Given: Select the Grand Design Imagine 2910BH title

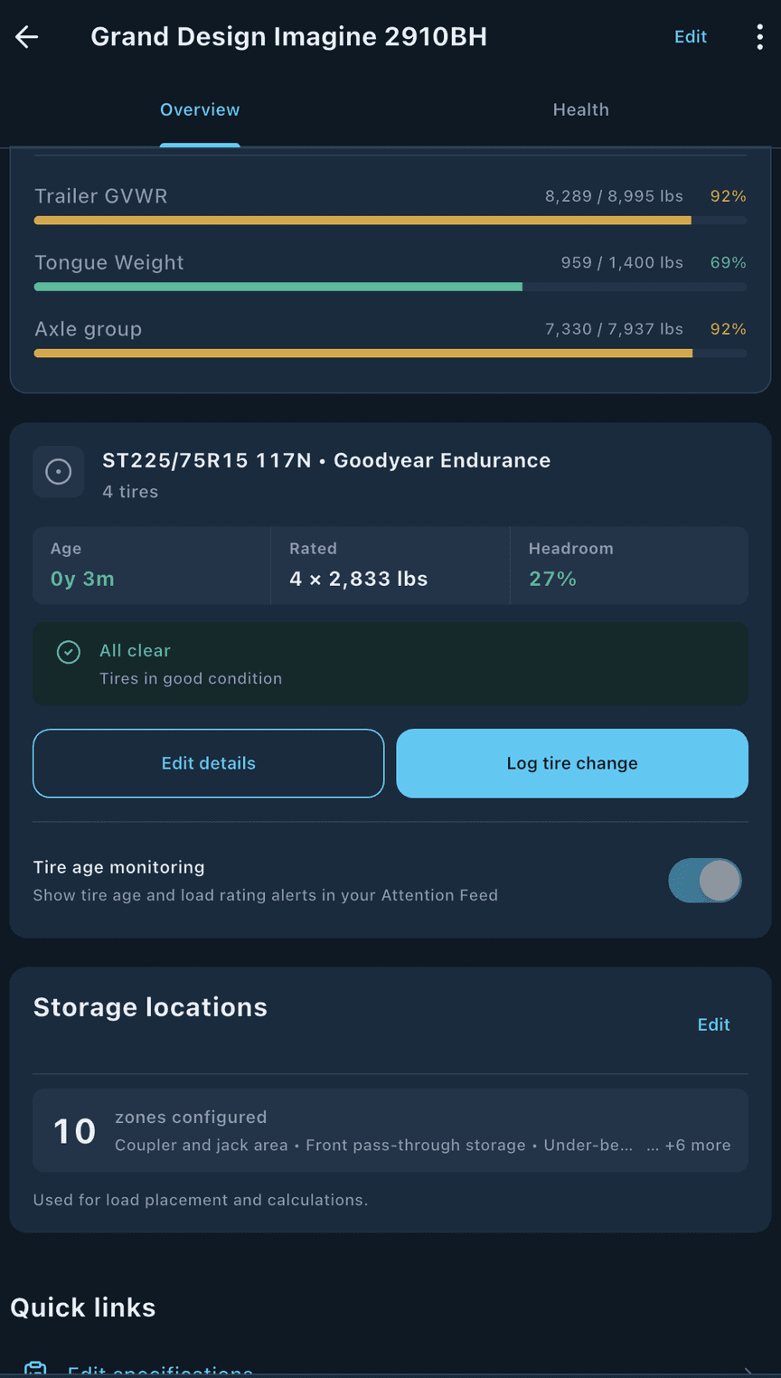Looking at the screenshot, I should (x=289, y=37).
